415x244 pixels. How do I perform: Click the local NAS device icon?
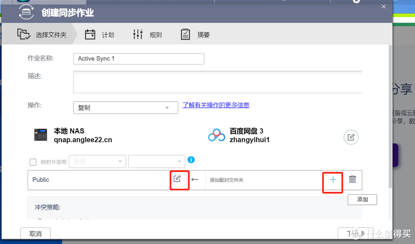tap(41, 135)
